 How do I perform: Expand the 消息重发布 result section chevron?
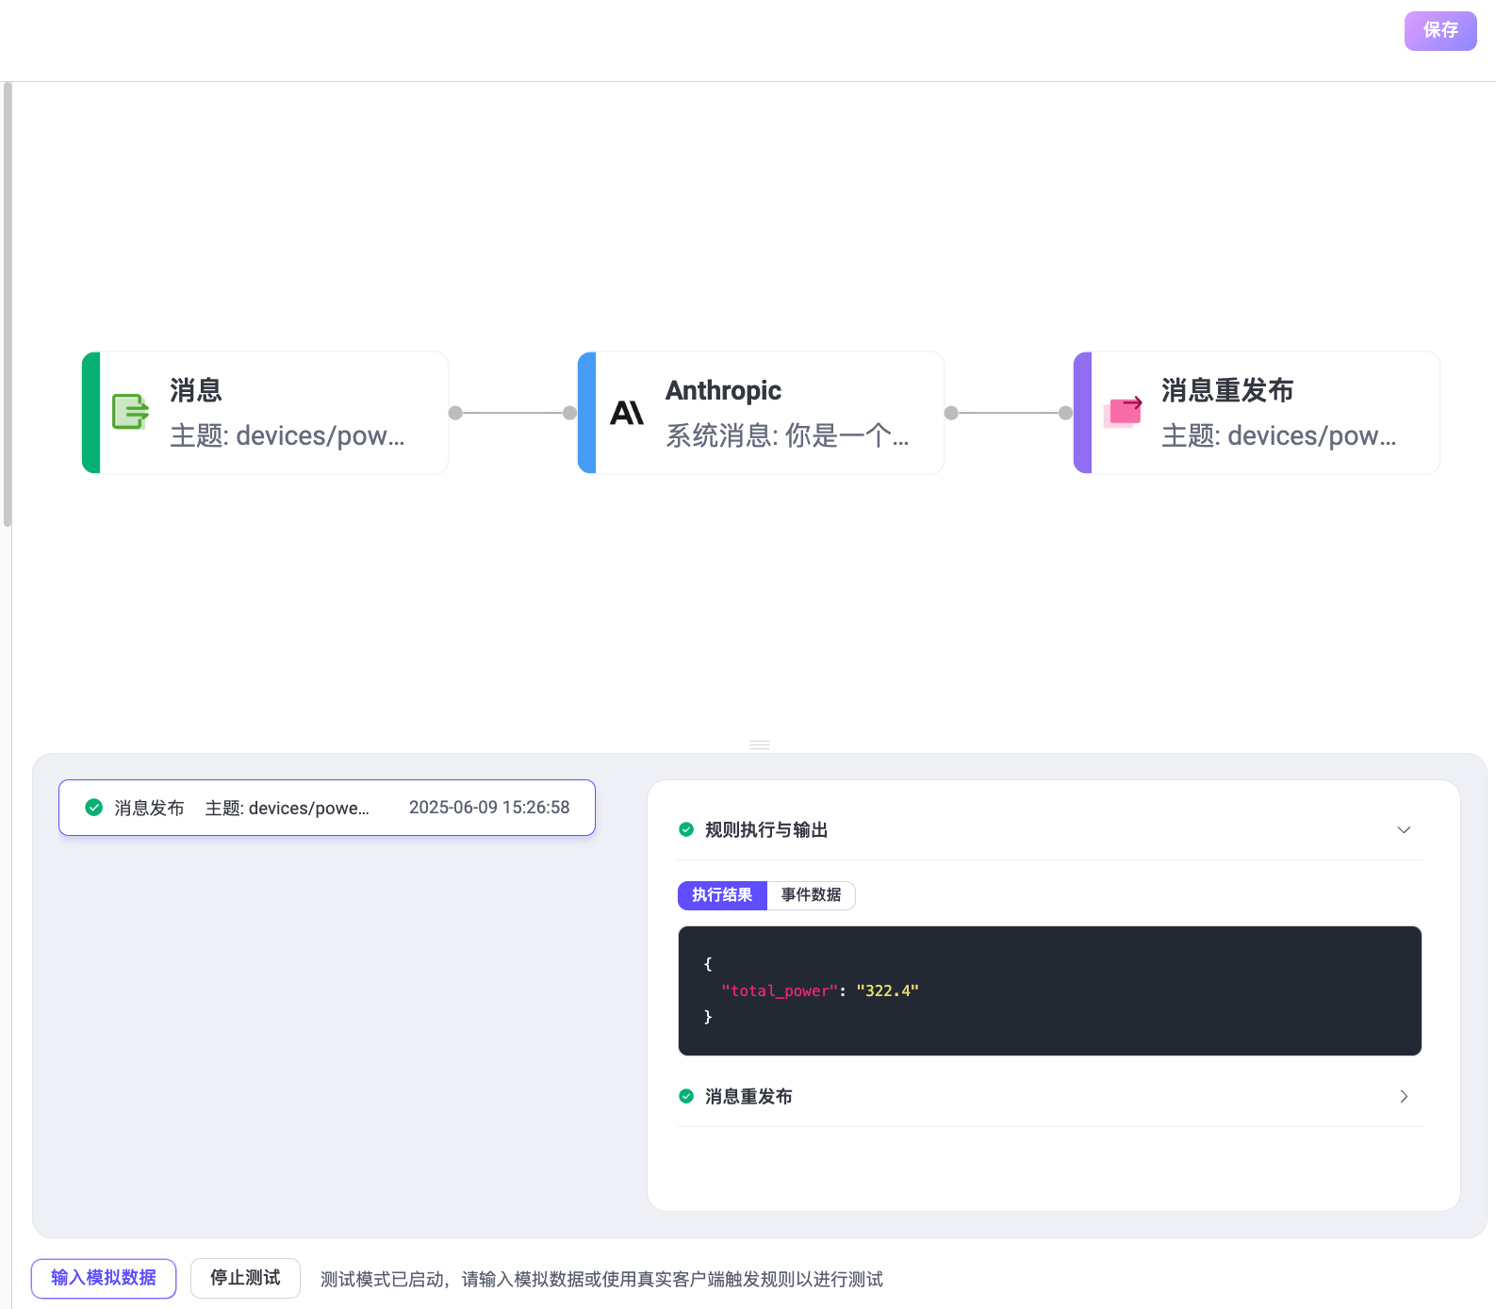[x=1404, y=1096]
